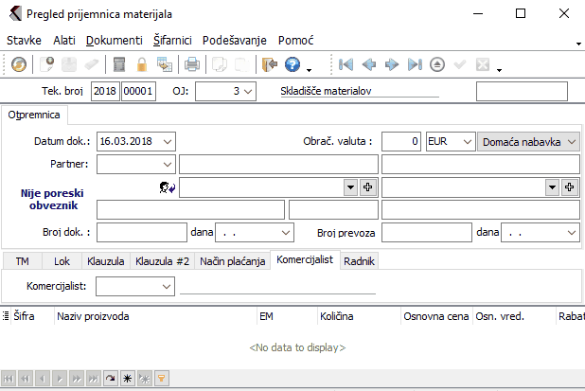Open the Datum dok. date picker dropdown
Image resolution: width=585 pixels, height=391 pixels.
click(168, 141)
